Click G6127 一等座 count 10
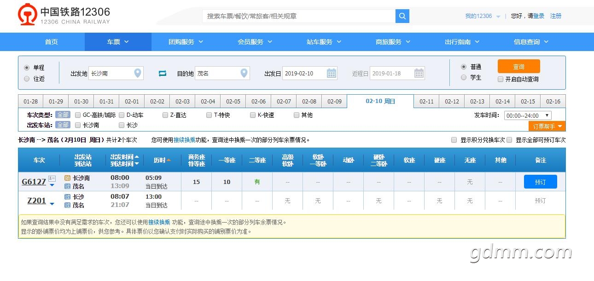 coord(227,182)
